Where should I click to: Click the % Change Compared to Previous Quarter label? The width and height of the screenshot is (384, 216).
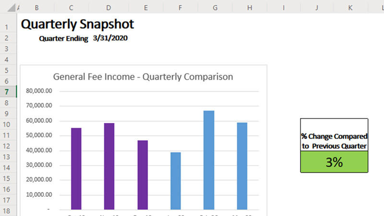click(x=334, y=141)
